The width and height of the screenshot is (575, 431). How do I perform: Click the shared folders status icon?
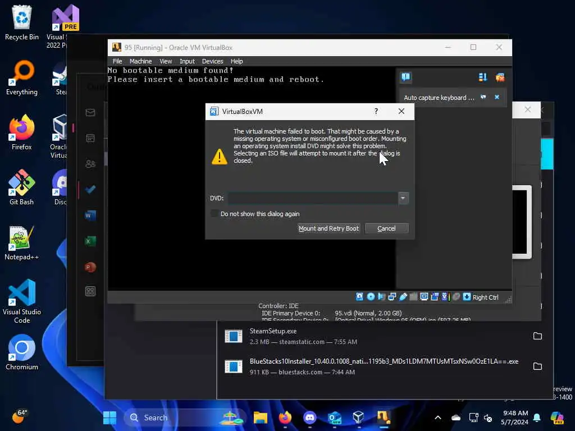click(413, 297)
